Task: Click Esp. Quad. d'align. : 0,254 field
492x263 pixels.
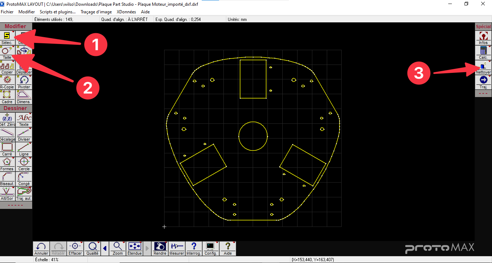Action: [189, 19]
